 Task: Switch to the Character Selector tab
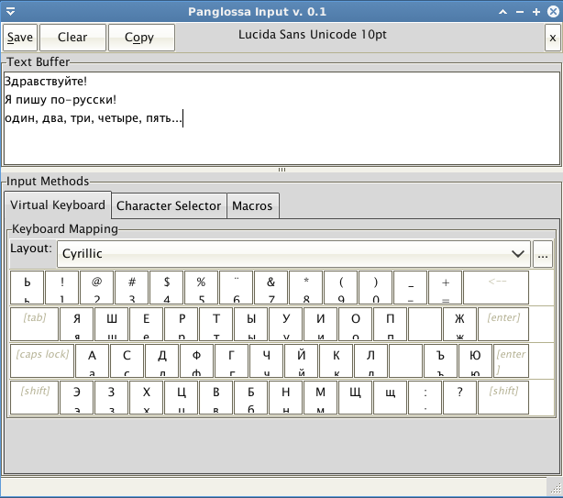point(169,206)
